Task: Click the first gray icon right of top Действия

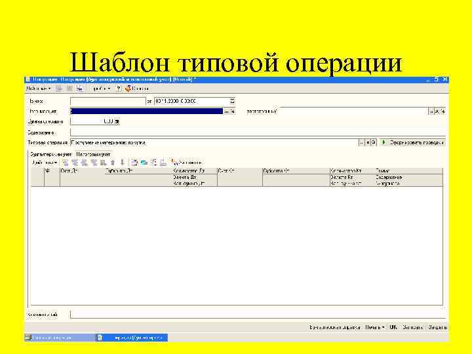Action: (x=59, y=88)
